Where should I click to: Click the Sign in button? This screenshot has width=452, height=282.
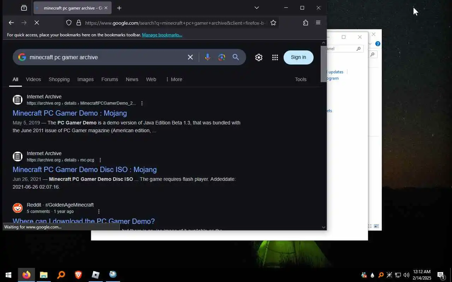pos(298,57)
